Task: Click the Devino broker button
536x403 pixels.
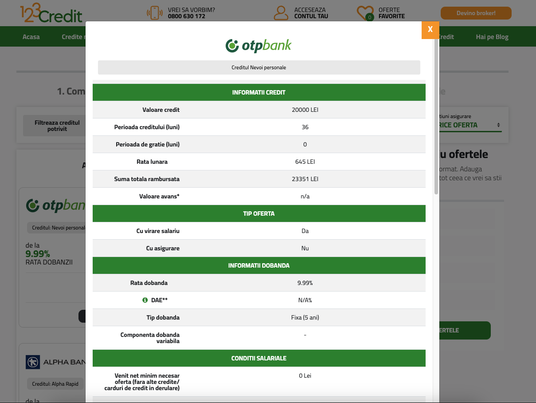Action: click(476, 13)
